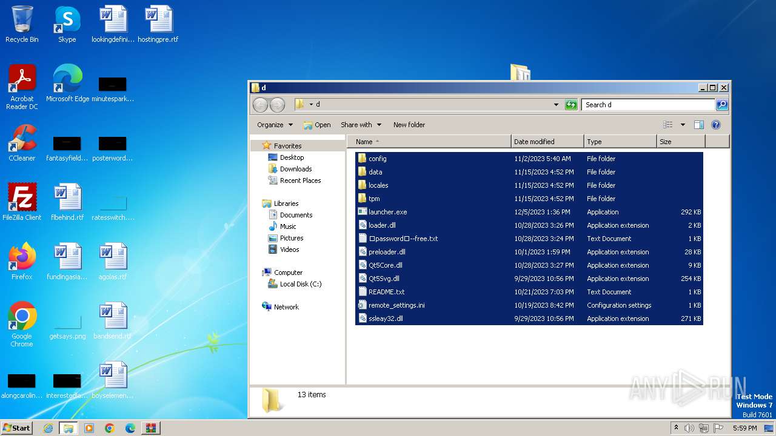Click the Start button
The height and width of the screenshot is (436, 776).
[17, 428]
